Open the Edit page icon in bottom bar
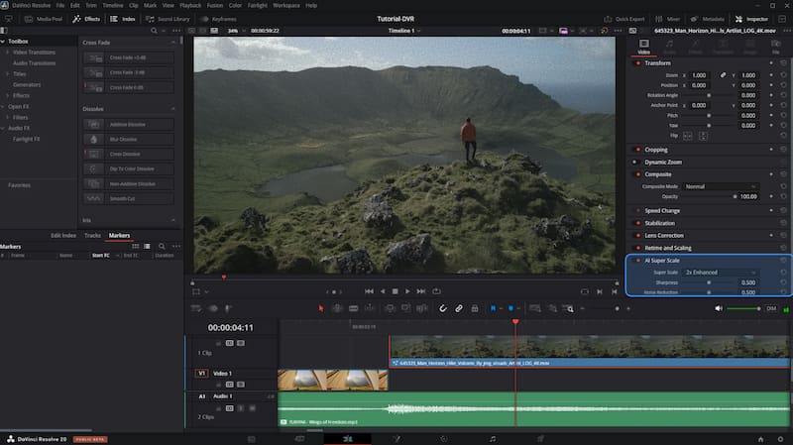This screenshot has width=793, height=445. 348,439
